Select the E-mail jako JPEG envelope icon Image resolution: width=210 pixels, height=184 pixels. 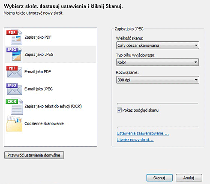click(x=14, y=89)
